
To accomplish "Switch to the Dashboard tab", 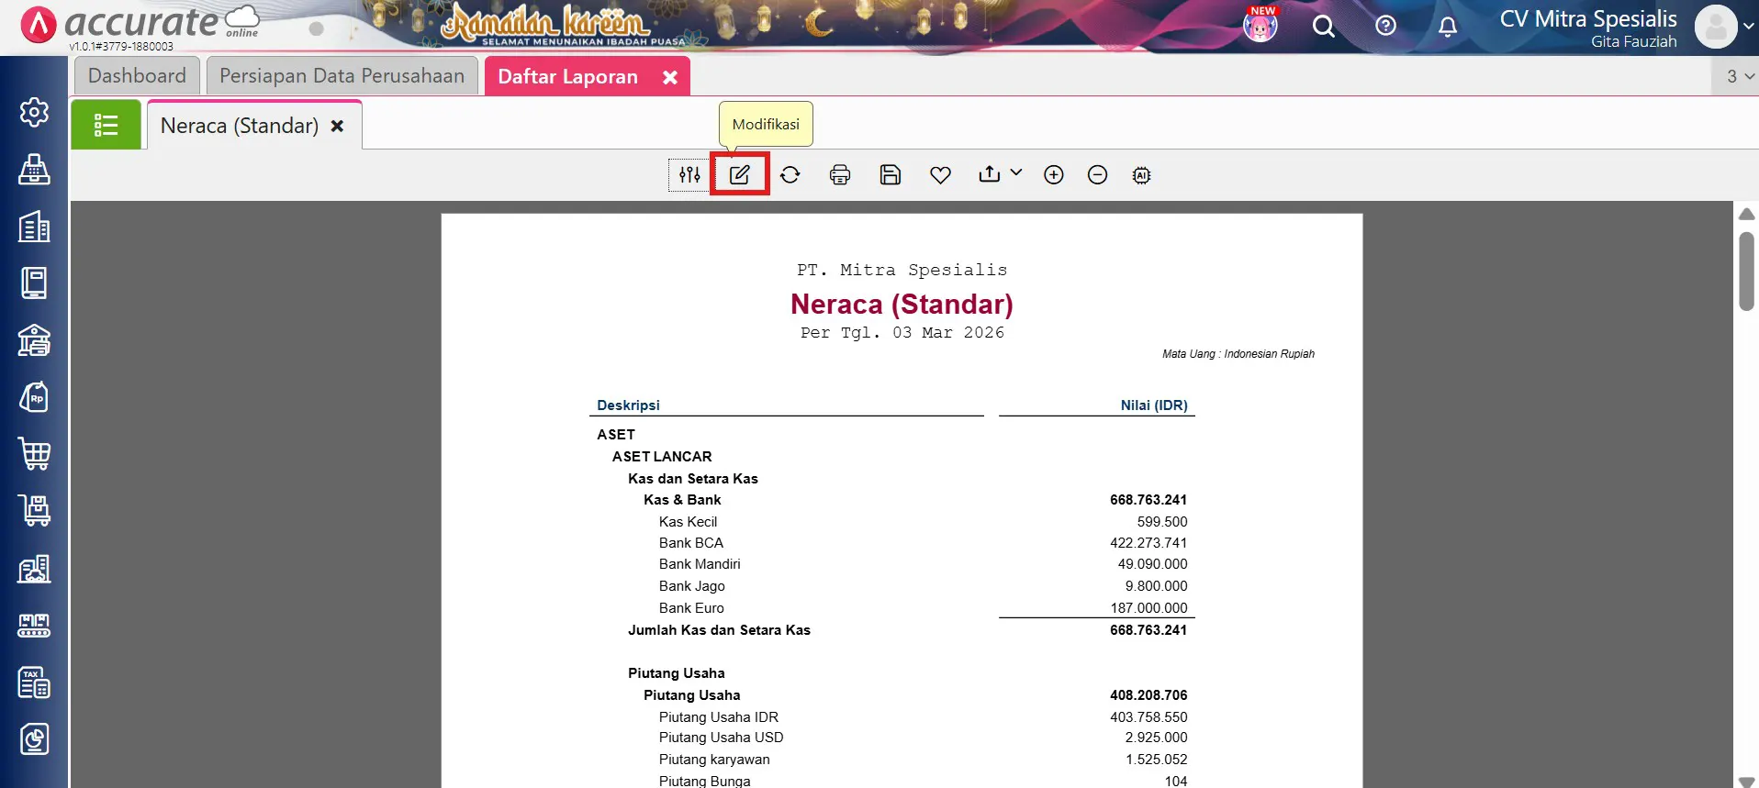I will coord(137,76).
